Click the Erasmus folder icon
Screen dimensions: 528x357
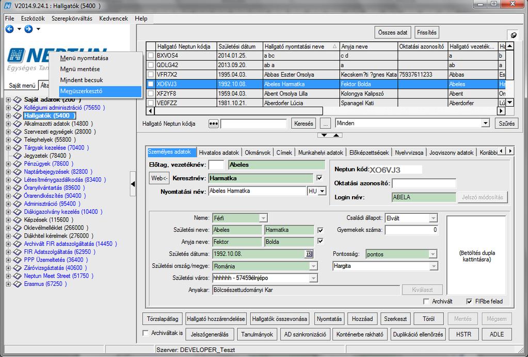(x=18, y=284)
